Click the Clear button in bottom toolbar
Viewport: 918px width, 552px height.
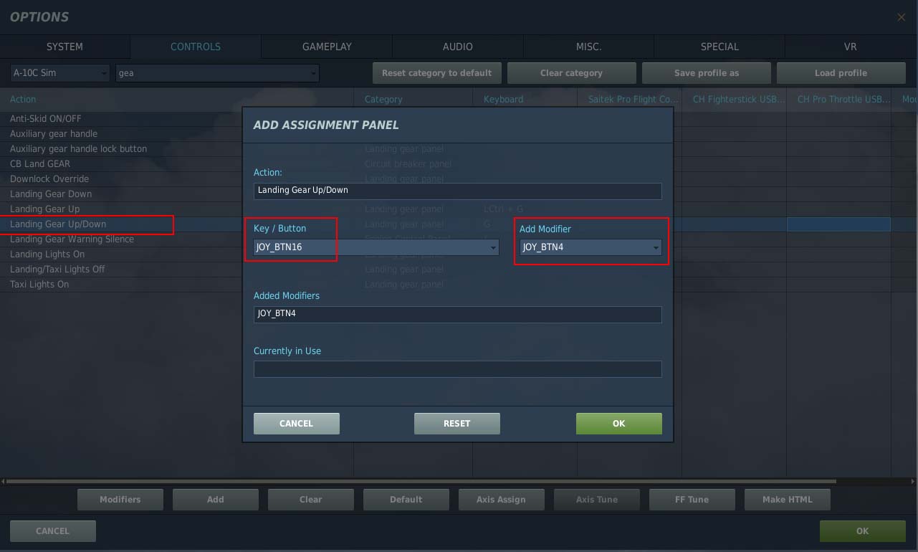pos(311,500)
